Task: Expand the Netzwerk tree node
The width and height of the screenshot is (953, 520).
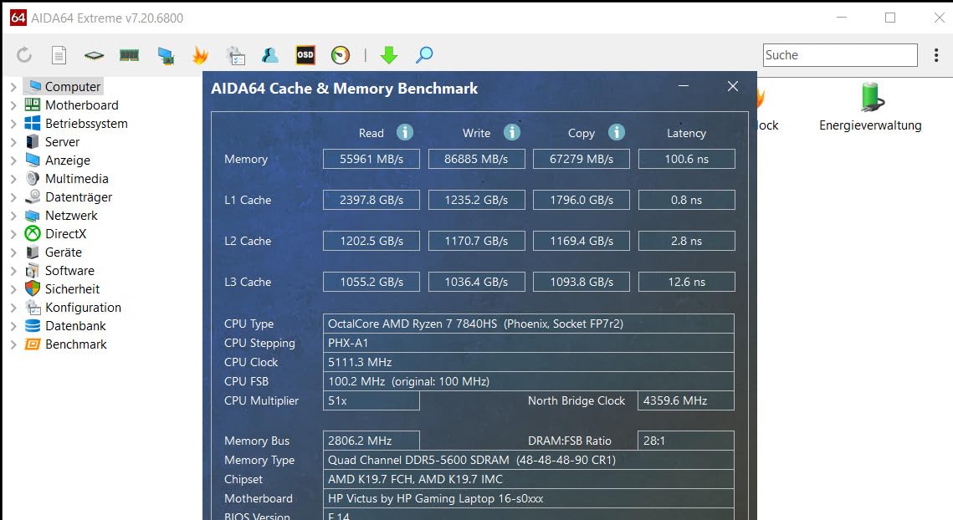Action: click(13, 215)
